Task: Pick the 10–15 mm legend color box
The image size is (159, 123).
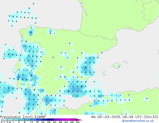Action: click(x=33, y=120)
